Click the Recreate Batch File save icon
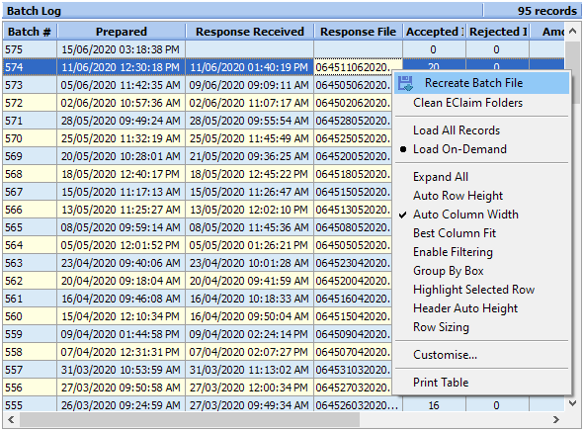The width and height of the screenshot is (584, 431). tap(405, 83)
